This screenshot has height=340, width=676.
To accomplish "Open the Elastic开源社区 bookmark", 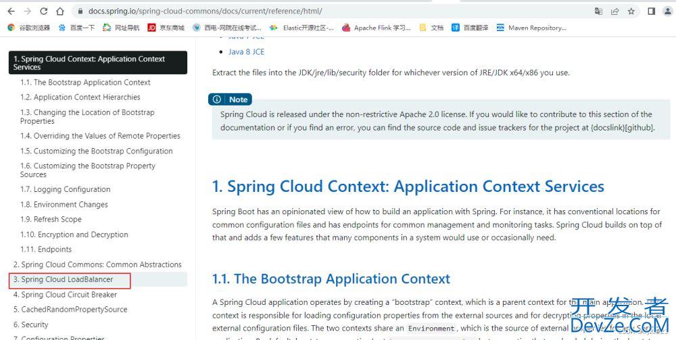I will (301, 28).
